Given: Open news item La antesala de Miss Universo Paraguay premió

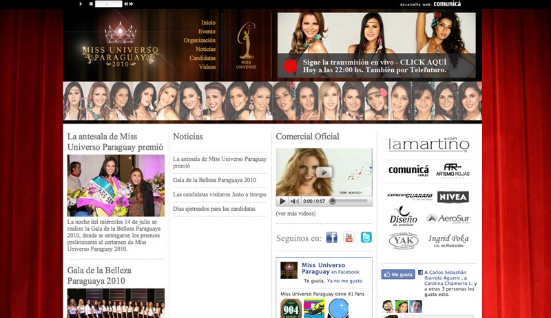Looking at the screenshot, I should click(x=220, y=162).
